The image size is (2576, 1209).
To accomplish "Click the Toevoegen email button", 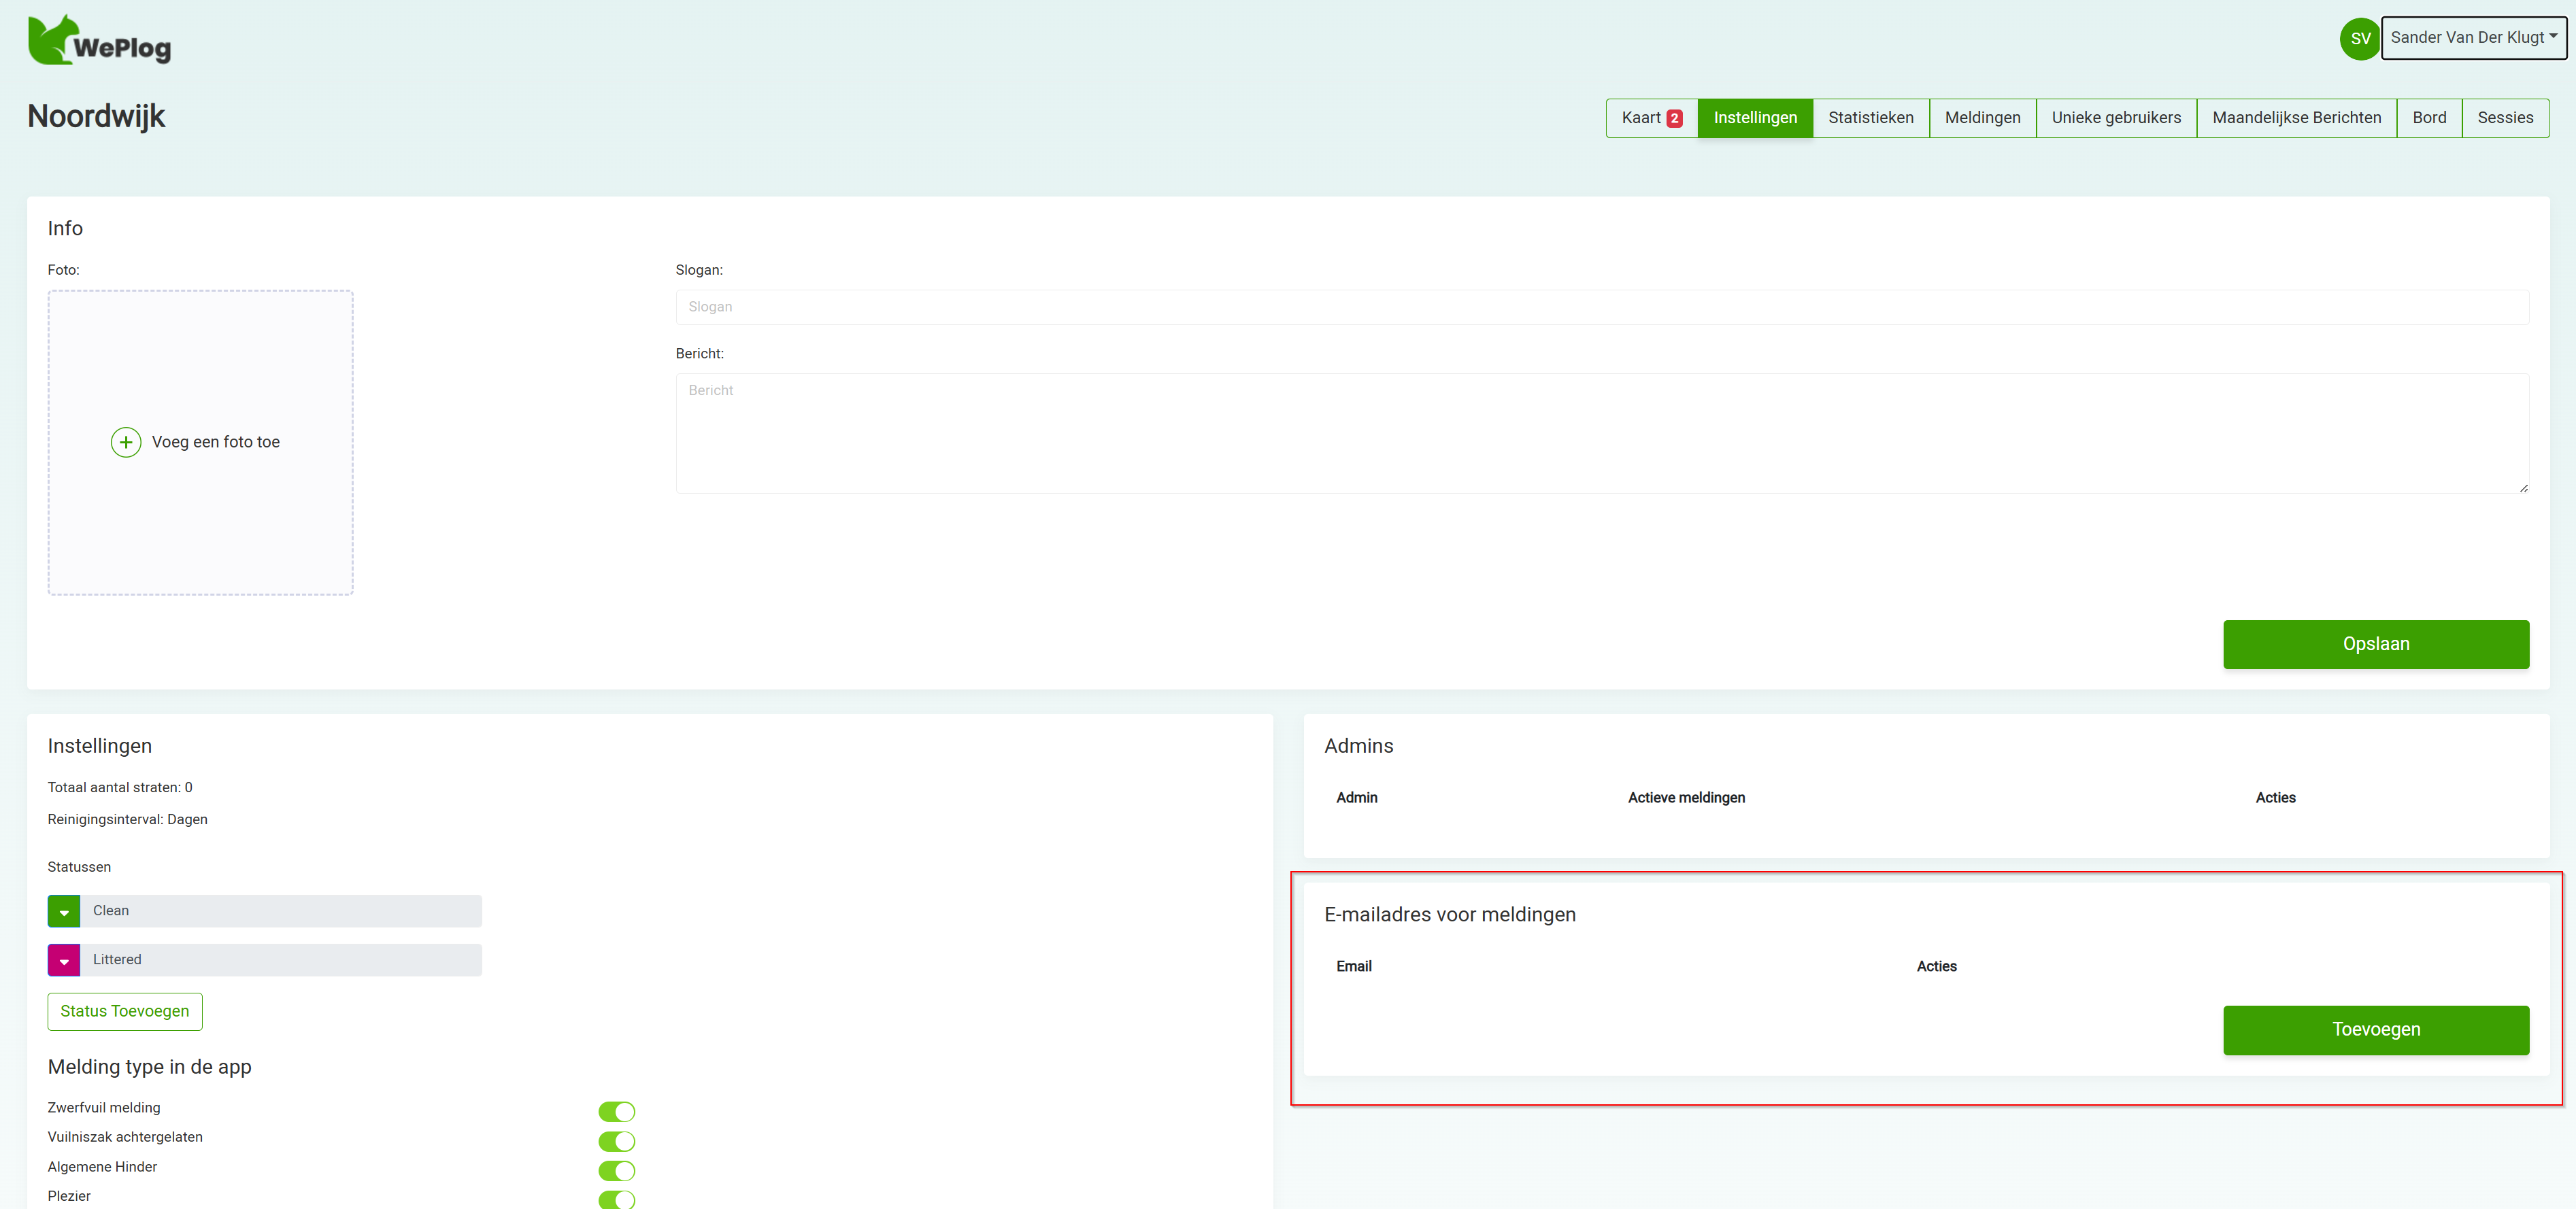I will click(2376, 1030).
